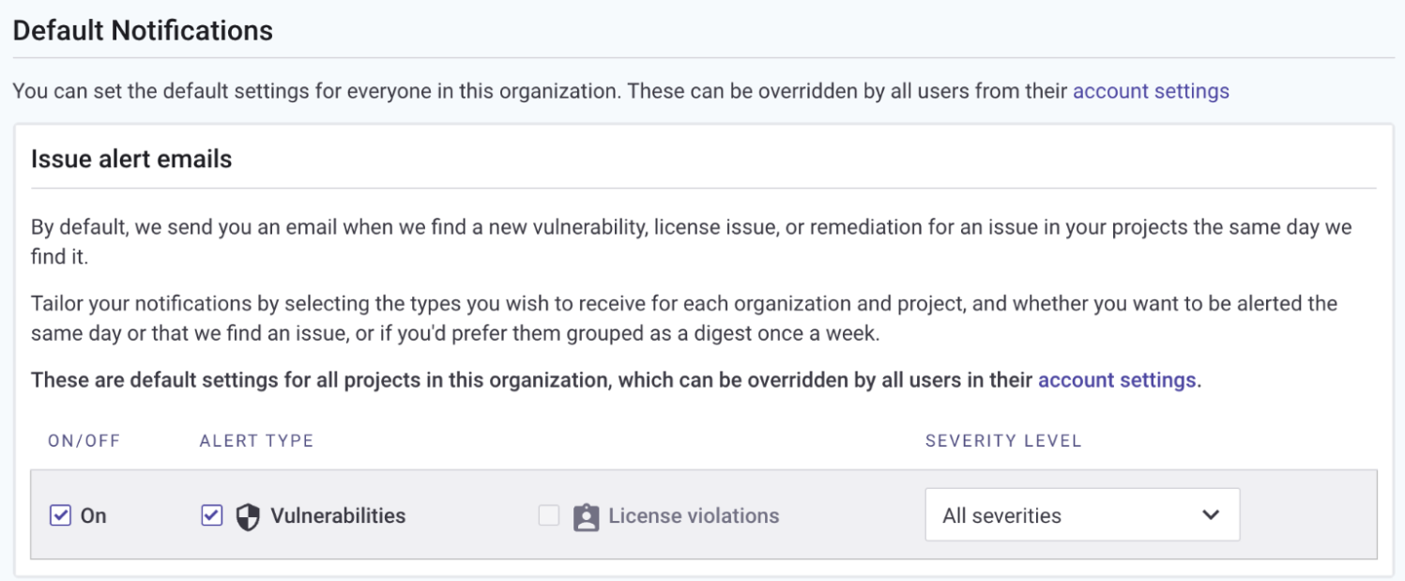The width and height of the screenshot is (1405, 581).
Task: Uncheck the Vulnerabilities checkbox
Action: tap(212, 515)
